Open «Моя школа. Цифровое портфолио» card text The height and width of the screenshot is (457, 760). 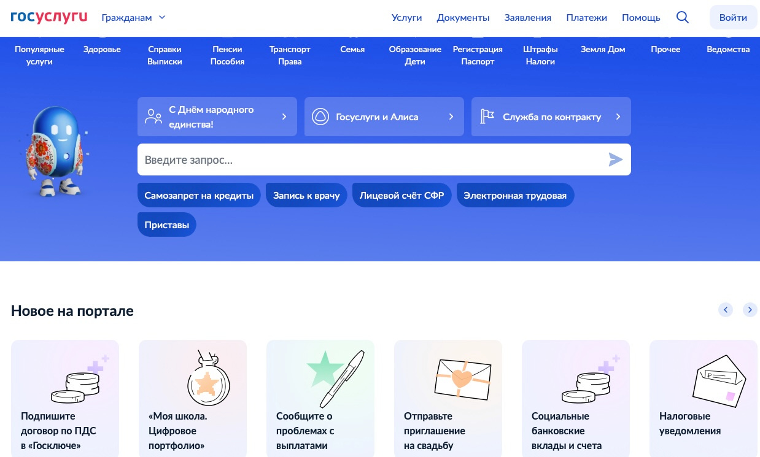pos(178,431)
